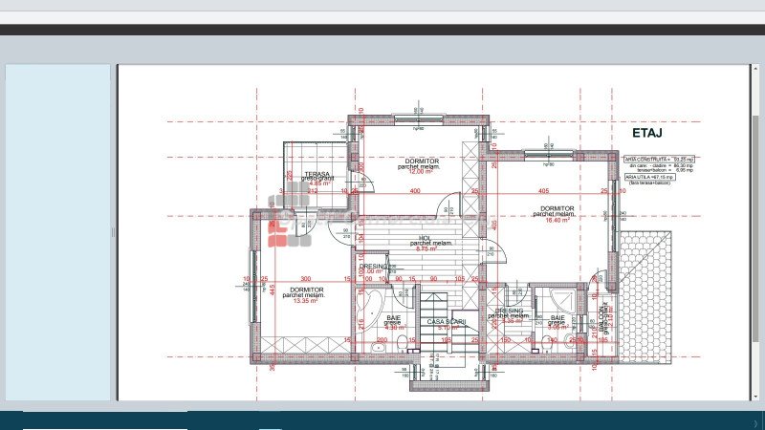
Task: Click the HOL room label
Action: (422, 239)
